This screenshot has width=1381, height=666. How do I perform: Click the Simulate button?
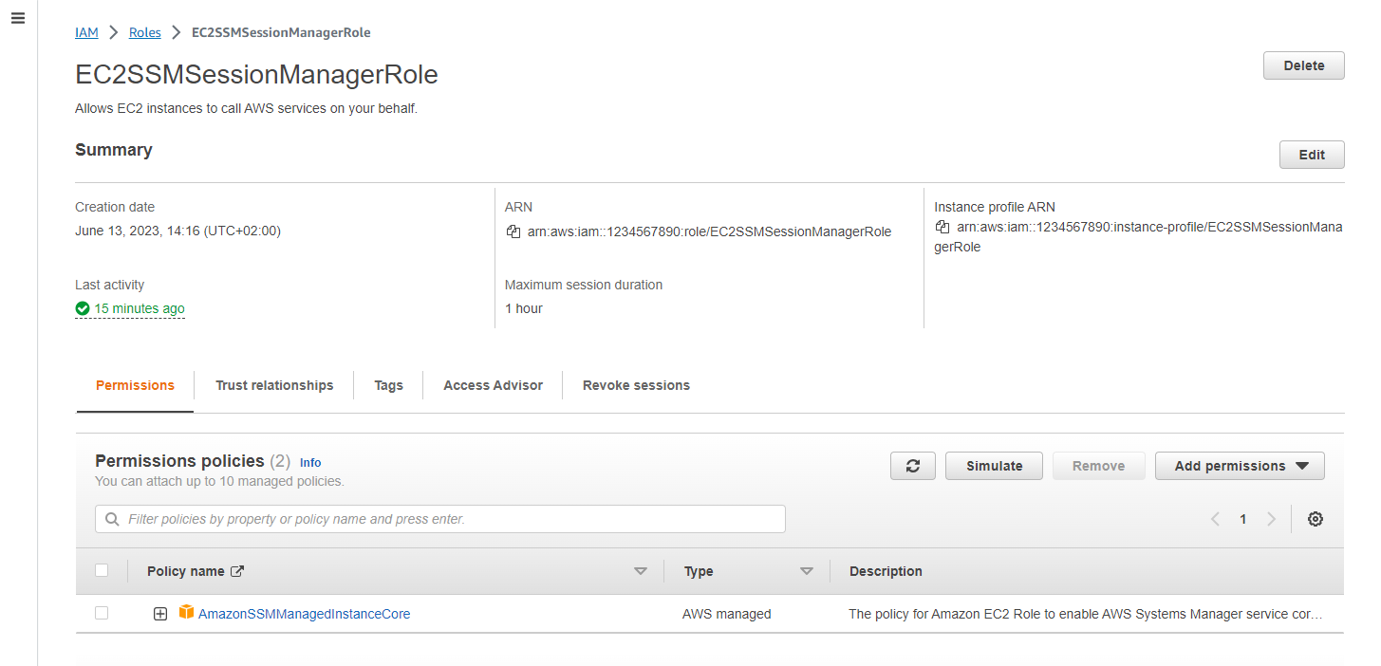click(994, 465)
